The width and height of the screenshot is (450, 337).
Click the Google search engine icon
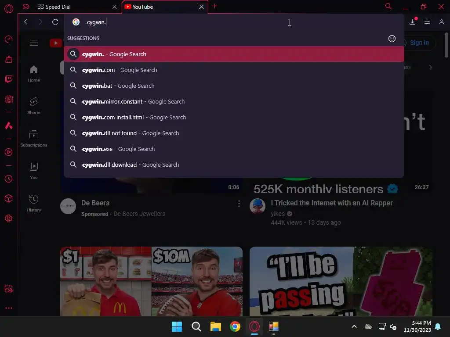click(x=76, y=22)
